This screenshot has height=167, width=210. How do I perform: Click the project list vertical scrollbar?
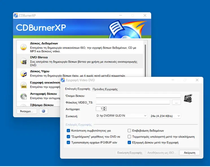click(x=145, y=60)
